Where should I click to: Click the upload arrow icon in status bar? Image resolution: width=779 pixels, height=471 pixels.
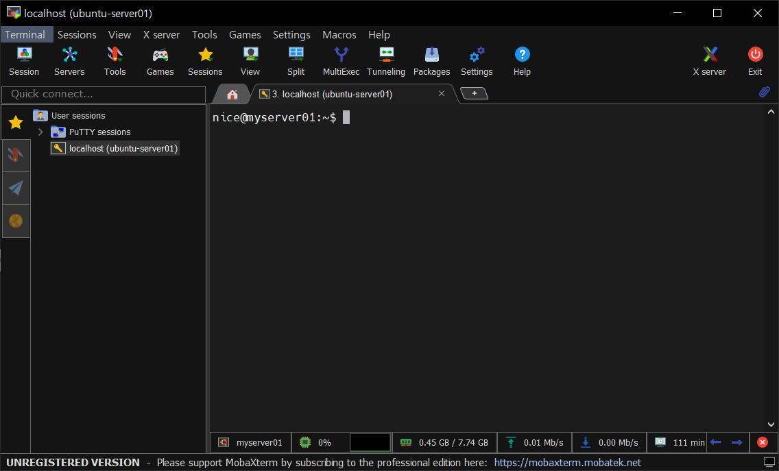[x=510, y=442]
